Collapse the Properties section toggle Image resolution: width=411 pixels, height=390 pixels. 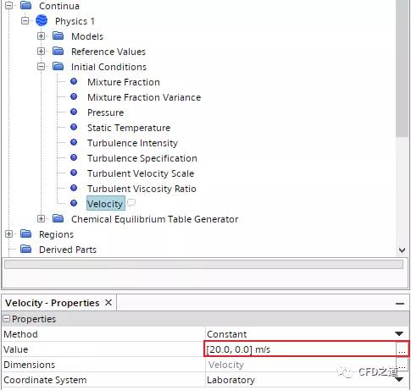coord(6,319)
